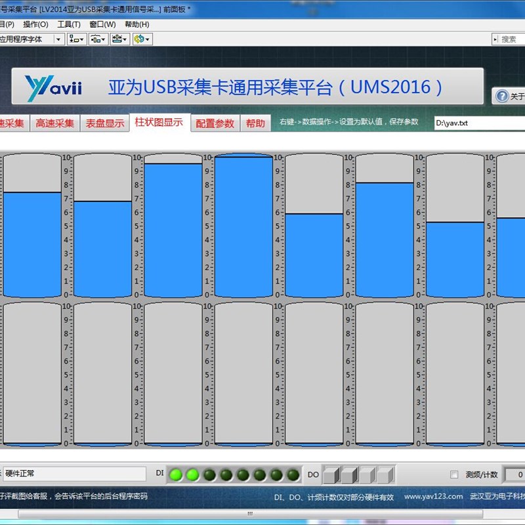Screen dimensions: 525x525
Task: Click the first empty tank in the lower row
Action: tap(32, 374)
